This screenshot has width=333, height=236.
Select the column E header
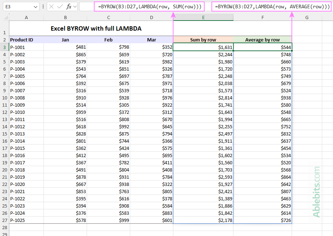(203, 17)
